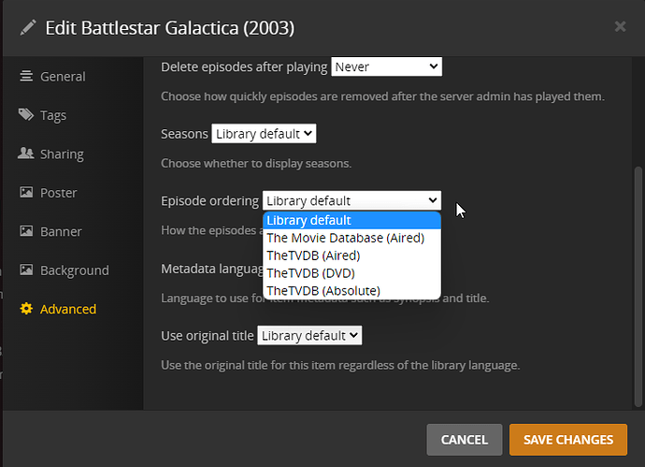
Task: Click the Episode ordering label
Action: (209, 201)
